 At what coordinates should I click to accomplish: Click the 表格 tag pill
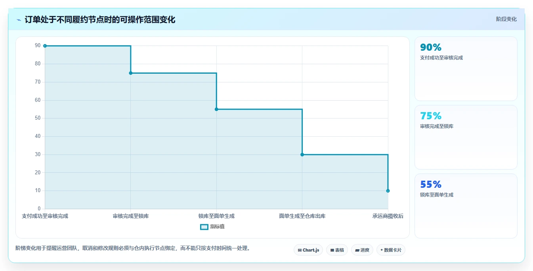point(337,250)
